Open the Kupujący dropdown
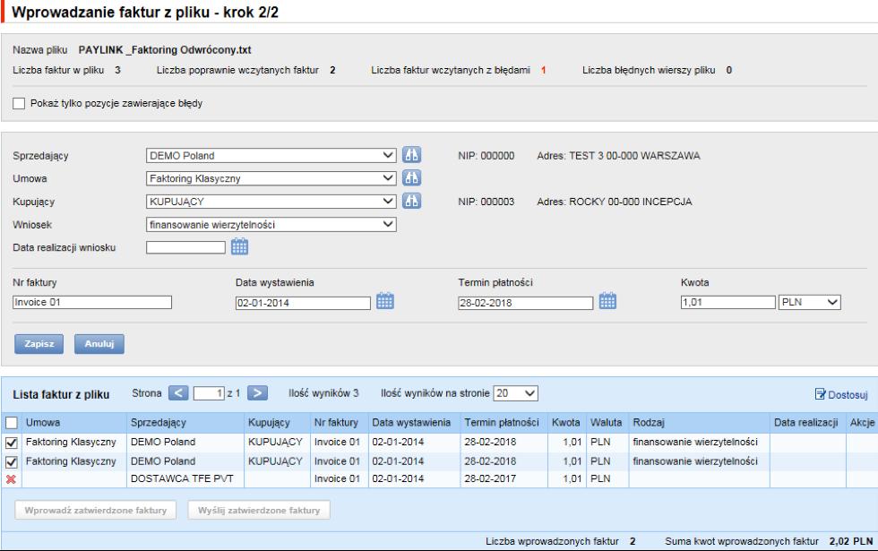Viewport: 878px width, 551px height. click(x=271, y=201)
